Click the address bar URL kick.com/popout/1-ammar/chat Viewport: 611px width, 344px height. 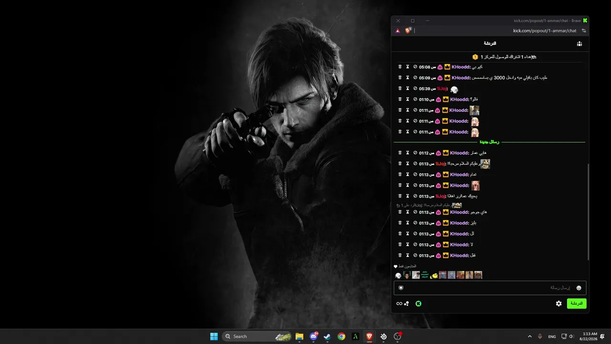point(545,31)
